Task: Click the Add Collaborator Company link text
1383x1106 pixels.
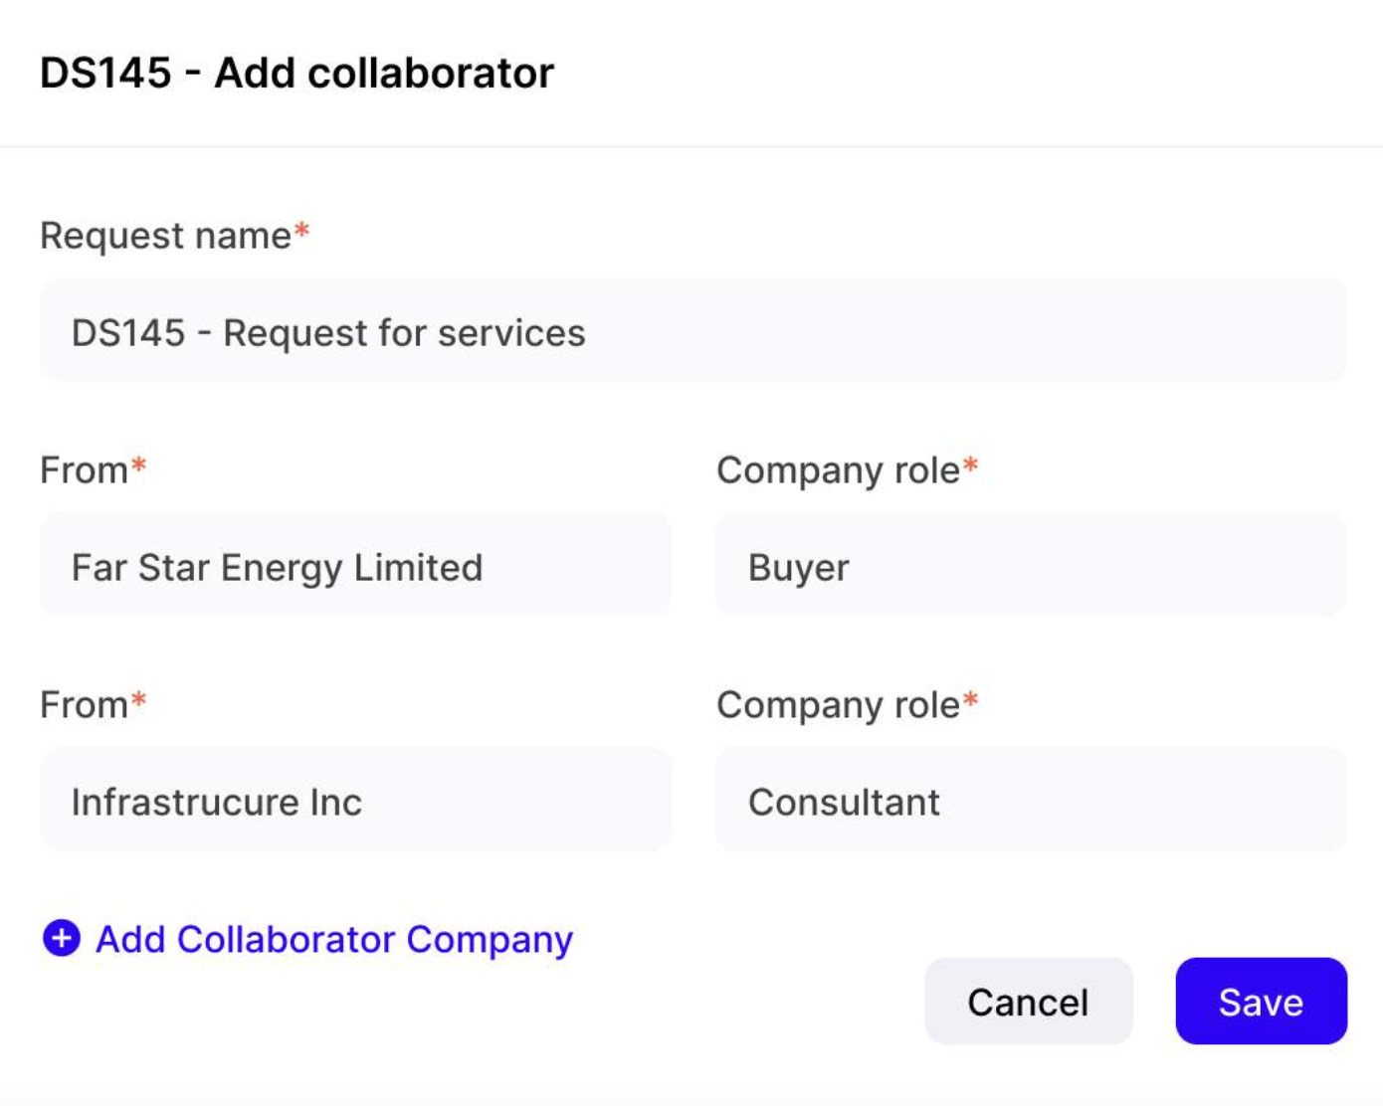Action: click(334, 939)
